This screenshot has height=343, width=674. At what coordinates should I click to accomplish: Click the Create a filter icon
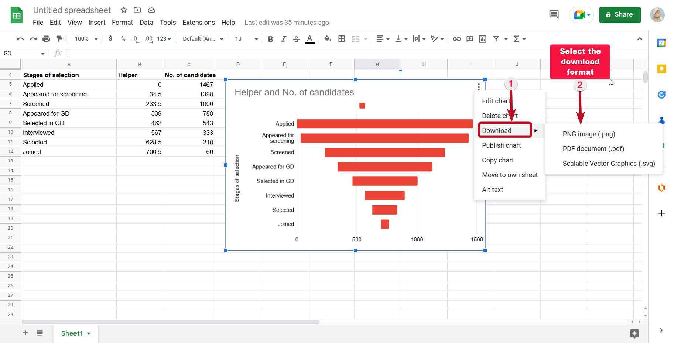click(496, 39)
